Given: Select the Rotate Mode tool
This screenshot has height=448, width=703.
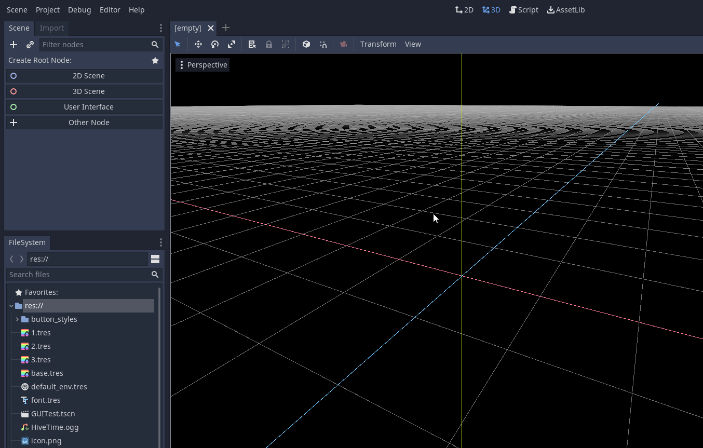Looking at the screenshot, I should click(214, 44).
